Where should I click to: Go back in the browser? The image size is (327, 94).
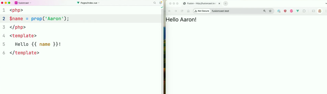(169, 11)
